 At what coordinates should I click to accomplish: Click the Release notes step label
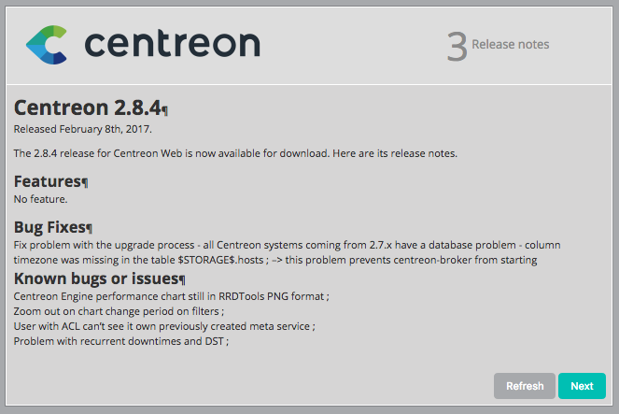pyautogui.click(x=511, y=44)
